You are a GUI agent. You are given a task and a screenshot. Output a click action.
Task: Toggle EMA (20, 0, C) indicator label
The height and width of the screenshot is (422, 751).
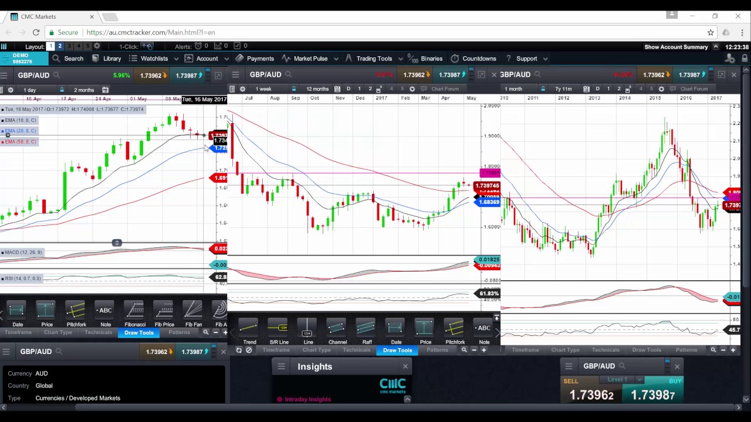pyautogui.click(x=21, y=131)
